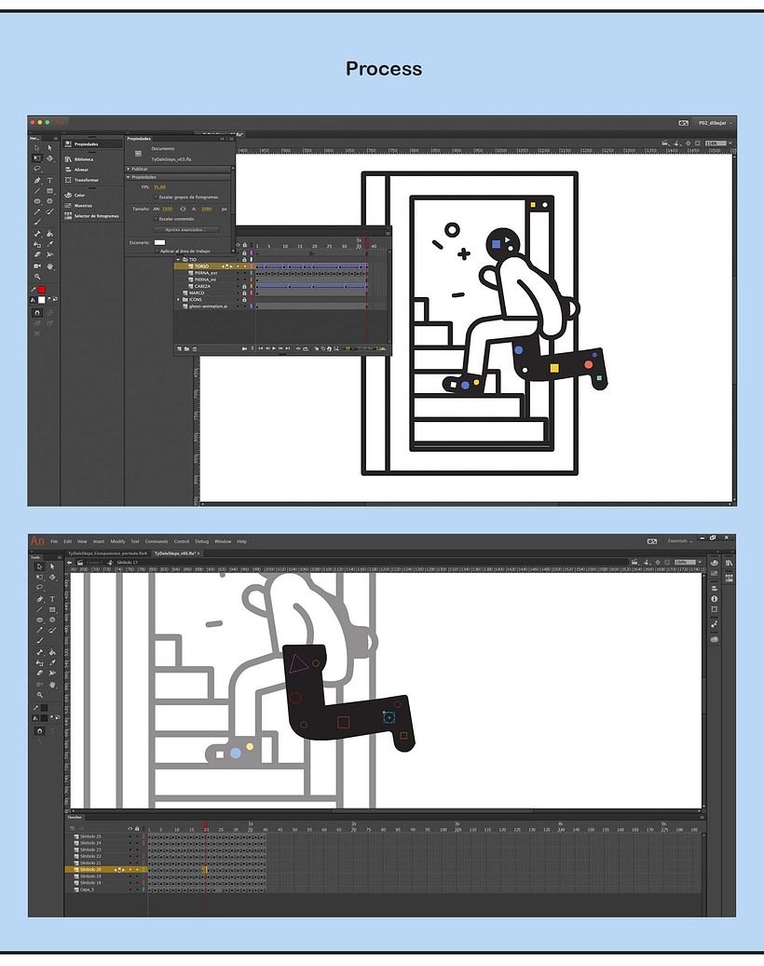Switch to TyDaleSteps_Composicion_portada.fla tab

107,553
